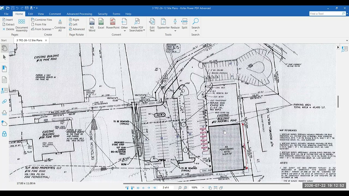Rotate page Right

(74, 20)
